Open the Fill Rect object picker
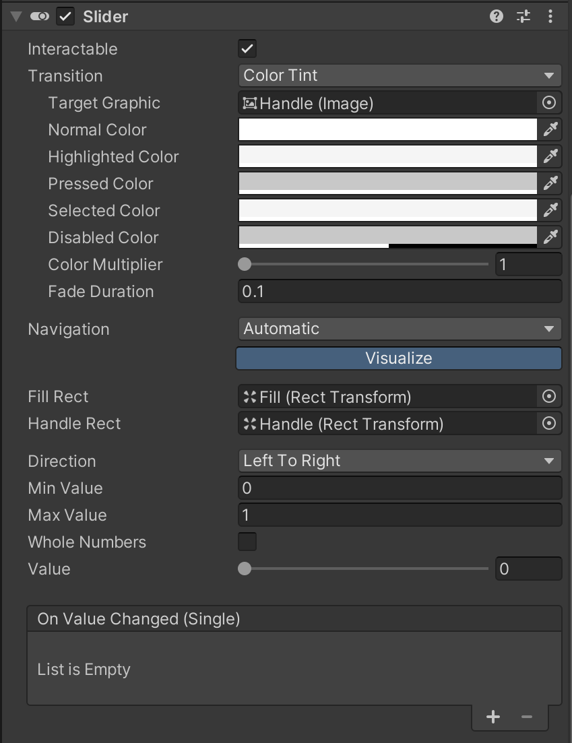Screen dimensions: 572x743 tap(549, 397)
